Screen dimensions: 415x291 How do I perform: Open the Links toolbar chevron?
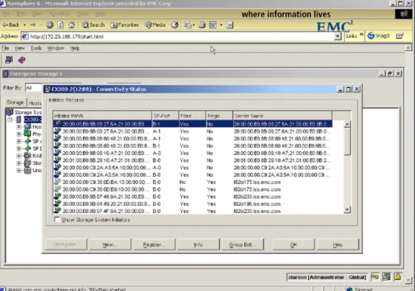(x=362, y=35)
